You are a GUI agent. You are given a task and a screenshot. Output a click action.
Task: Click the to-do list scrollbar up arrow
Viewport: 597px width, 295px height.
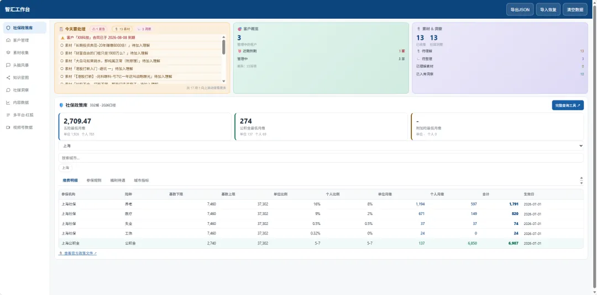(223, 37)
